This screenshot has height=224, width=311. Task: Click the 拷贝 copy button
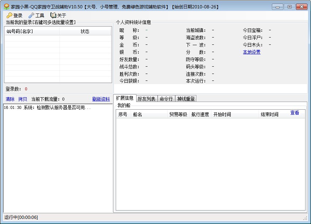tap(22, 99)
